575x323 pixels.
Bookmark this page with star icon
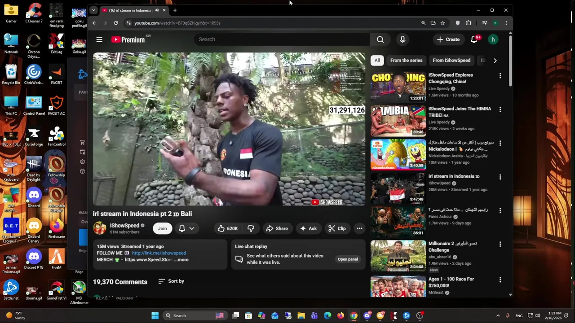point(442,23)
